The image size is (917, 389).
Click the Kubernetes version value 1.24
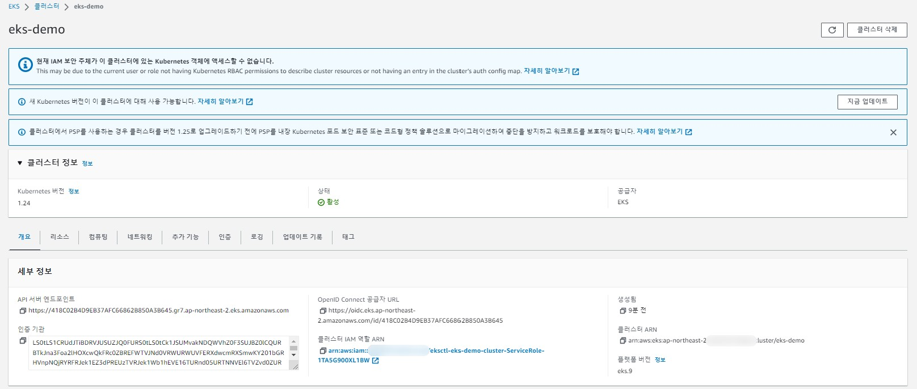click(24, 203)
